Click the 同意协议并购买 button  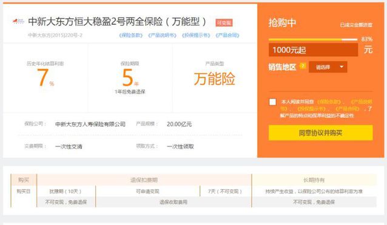coord(321,133)
